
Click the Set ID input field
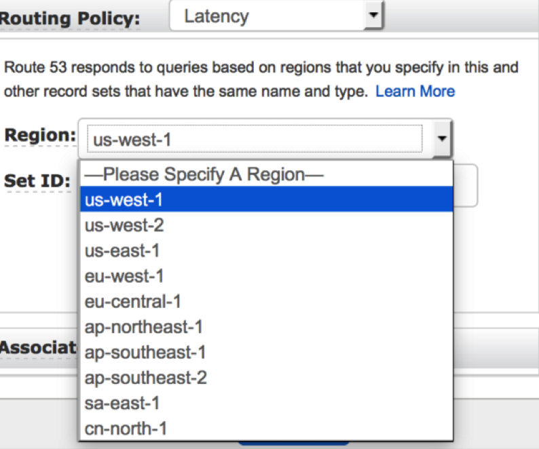[x=465, y=186]
